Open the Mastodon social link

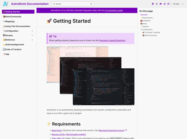153,4
